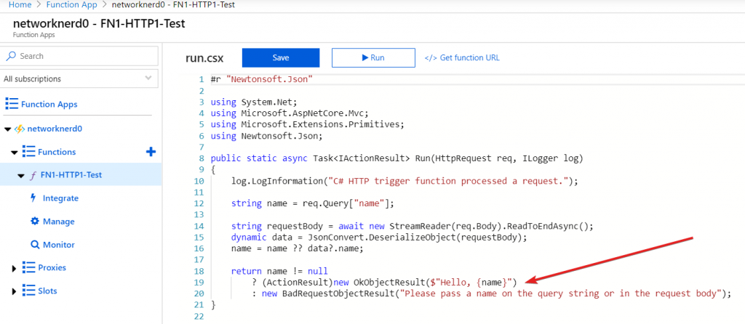This screenshot has height=324, width=745.
Task: Open the Function App breadcrumb
Action: pyautogui.click(x=72, y=5)
